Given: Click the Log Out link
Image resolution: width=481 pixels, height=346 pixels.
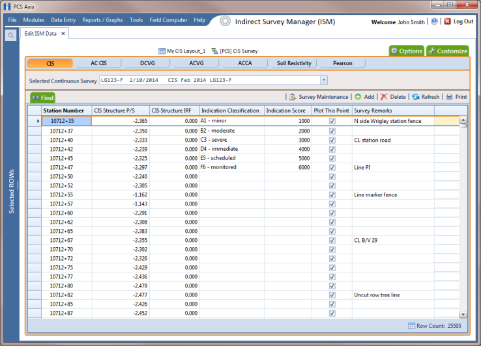Looking at the screenshot, I should coord(463,21).
